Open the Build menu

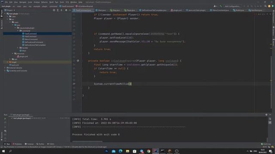point(52,2)
